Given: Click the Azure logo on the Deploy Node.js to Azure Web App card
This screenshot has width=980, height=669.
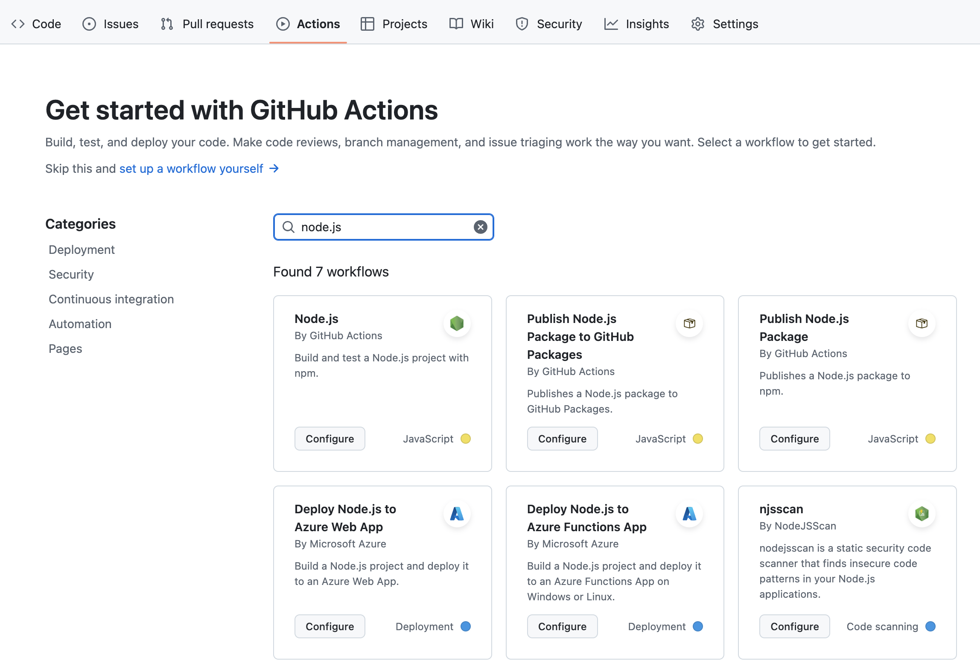Looking at the screenshot, I should 457,514.
